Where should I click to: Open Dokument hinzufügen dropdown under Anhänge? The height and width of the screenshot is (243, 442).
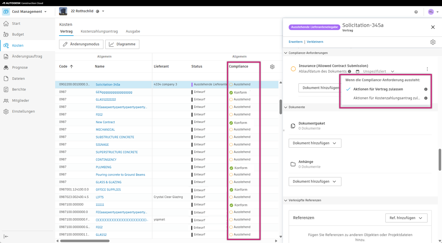tap(315, 182)
